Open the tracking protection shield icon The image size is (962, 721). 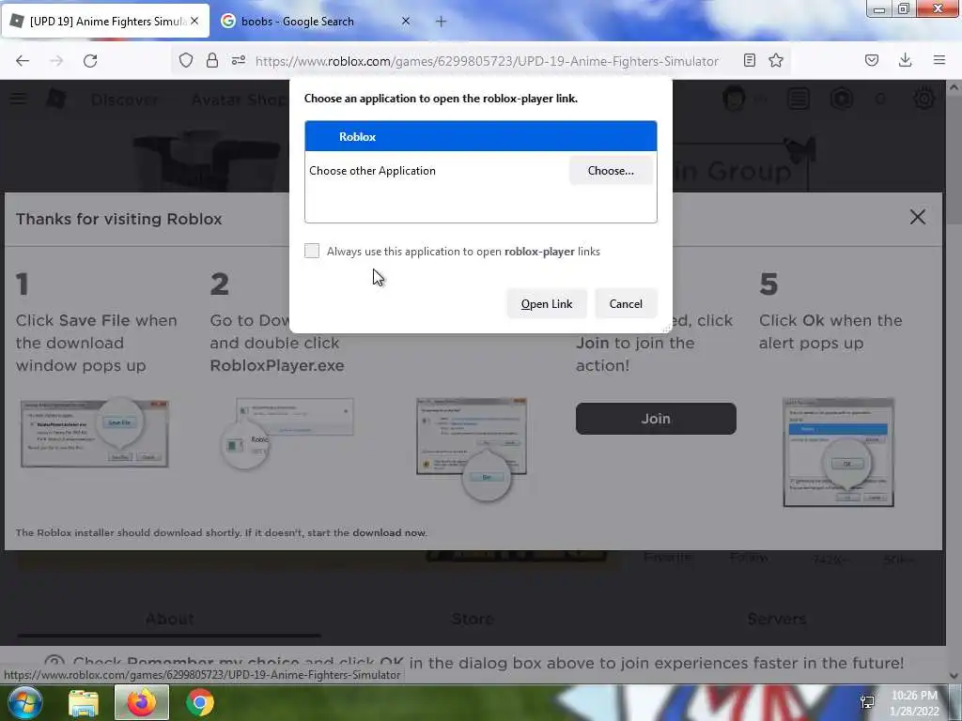(186, 60)
